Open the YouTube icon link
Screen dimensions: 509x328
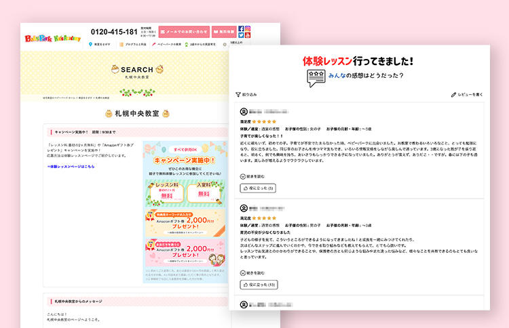point(248,36)
